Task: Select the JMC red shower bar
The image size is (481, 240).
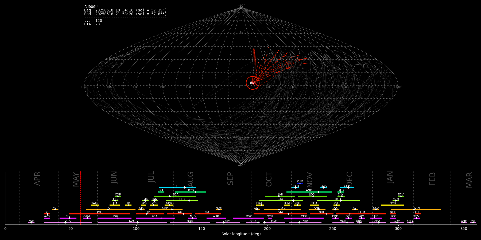Action: tap(99, 214)
